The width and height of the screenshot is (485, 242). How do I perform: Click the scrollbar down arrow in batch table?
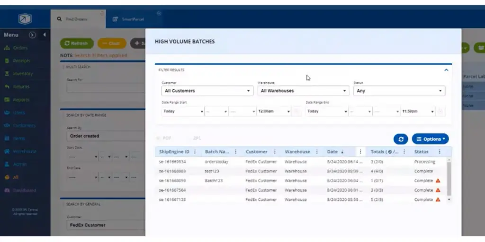tap(449, 200)
